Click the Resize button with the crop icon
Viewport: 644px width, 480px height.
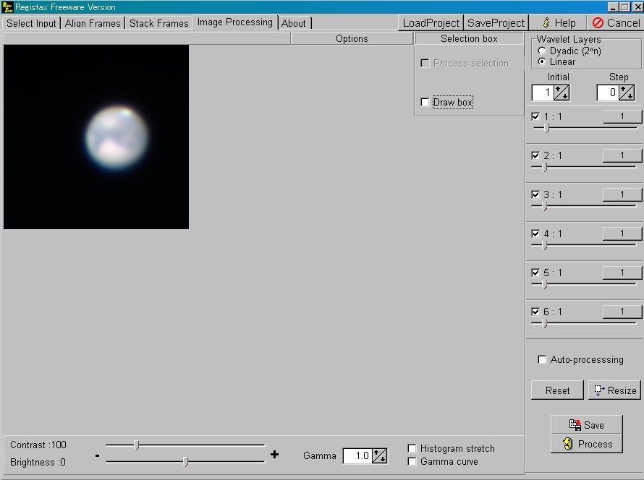coord(614,390)
